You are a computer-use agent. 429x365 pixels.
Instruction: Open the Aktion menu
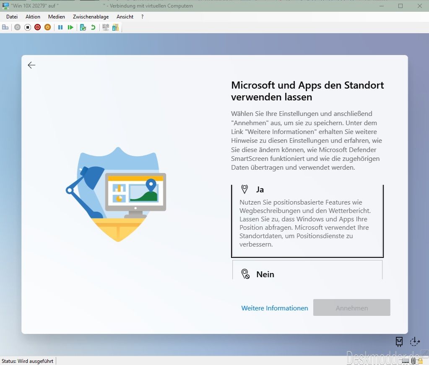(33, 17)
